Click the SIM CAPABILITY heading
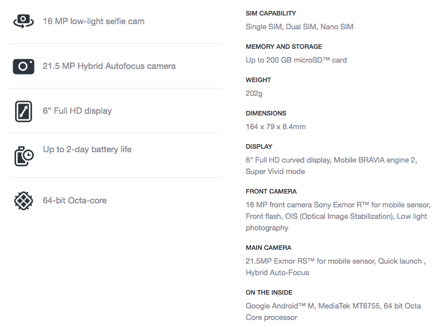The width and height of the screenshot is (441, 328). pyautogui.click(x=271, y=13)
